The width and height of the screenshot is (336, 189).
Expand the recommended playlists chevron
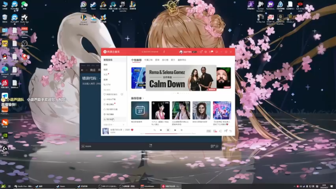pos(143,98)
